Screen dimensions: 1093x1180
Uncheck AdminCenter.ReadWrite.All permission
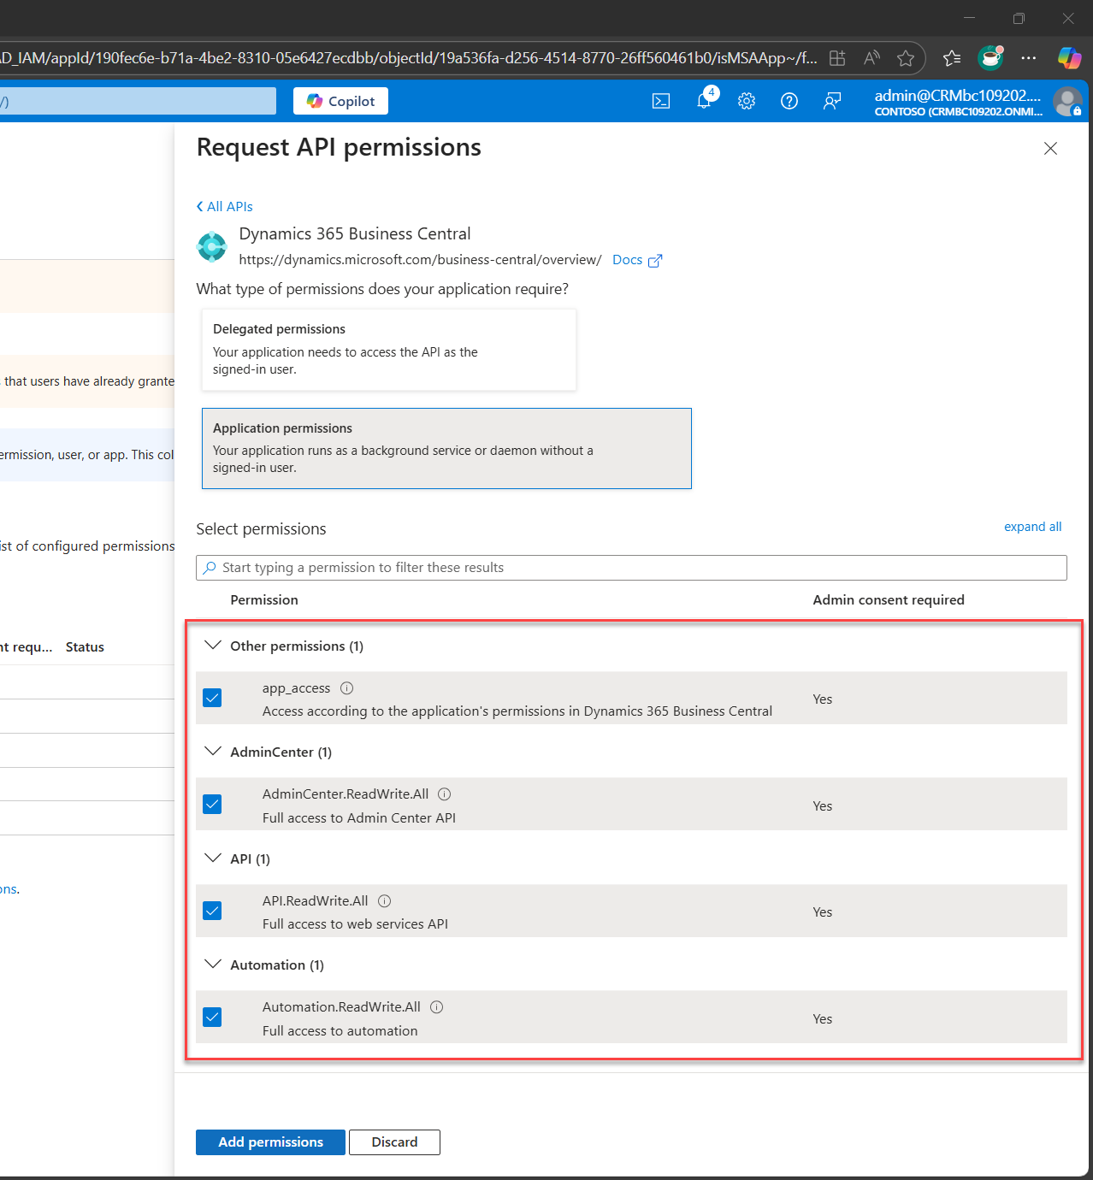pyautogui.click(x=212, y=804)
